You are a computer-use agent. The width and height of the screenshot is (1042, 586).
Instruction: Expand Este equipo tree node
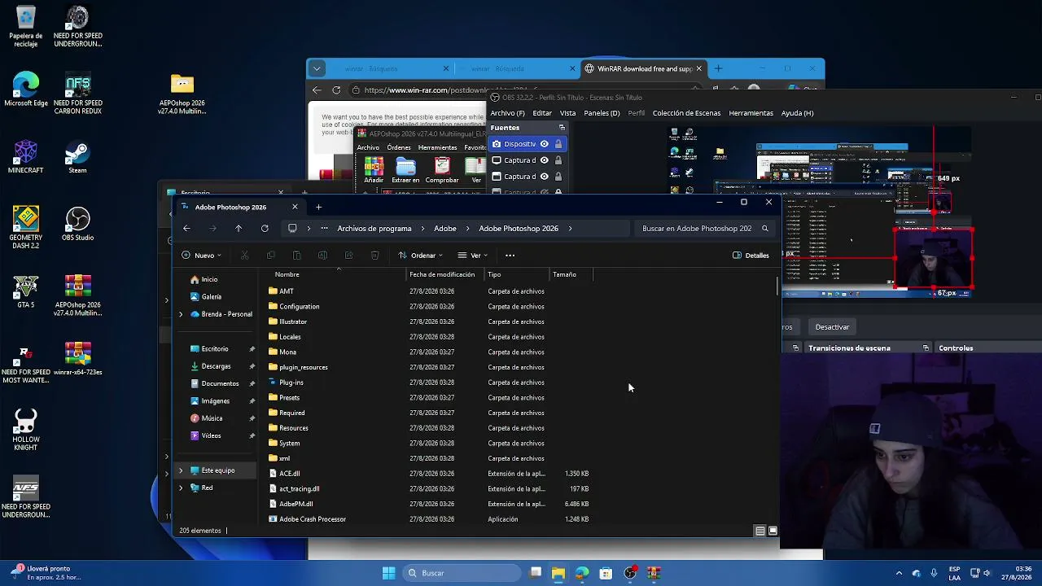pos(181,470)
